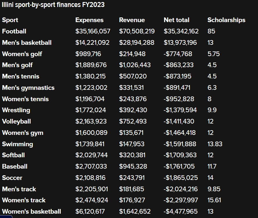Click Men's basketball expenses $14,221,092

click(92, 43)
